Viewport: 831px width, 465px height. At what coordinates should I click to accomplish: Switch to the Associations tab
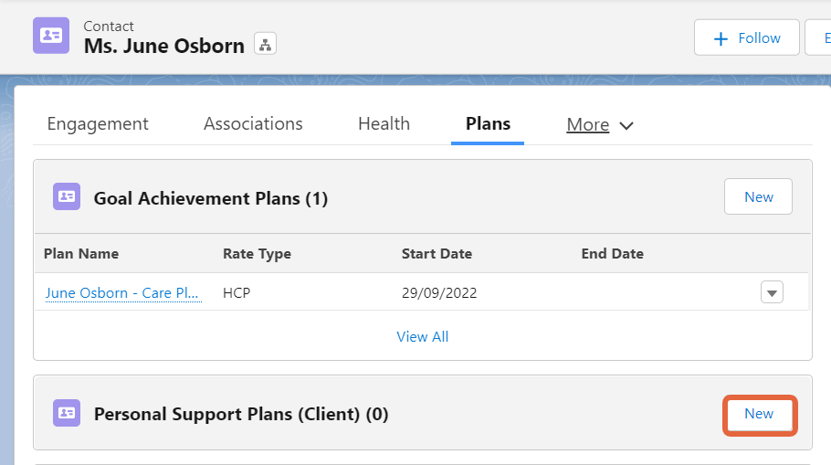(x=253, y=123)
